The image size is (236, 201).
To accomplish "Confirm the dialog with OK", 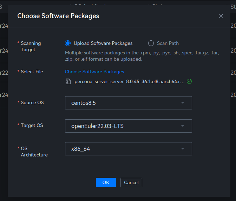I will tap(106, 182).
